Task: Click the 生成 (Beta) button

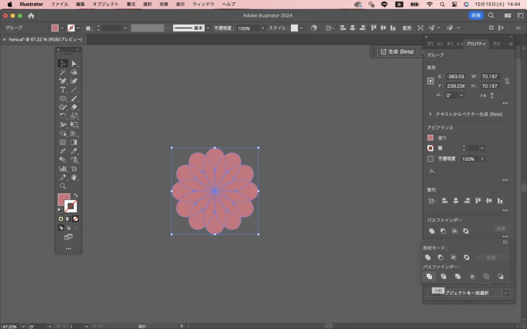Action: (x=396, y=51)
